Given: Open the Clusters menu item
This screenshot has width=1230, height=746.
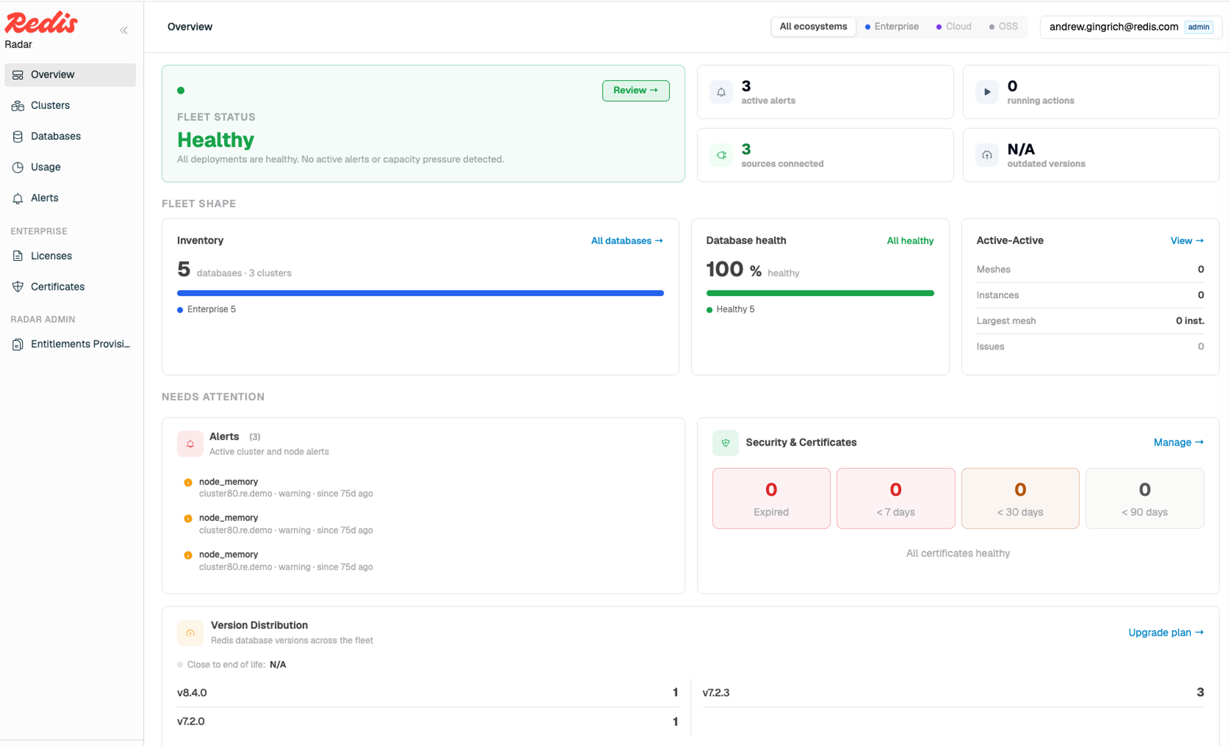Looking at the screenshot, I should click(x=70, y=106).
